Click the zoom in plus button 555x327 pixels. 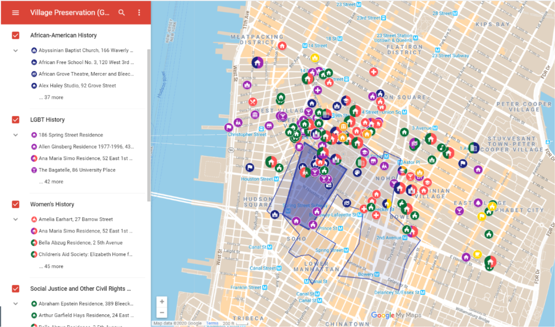point(162,302)
